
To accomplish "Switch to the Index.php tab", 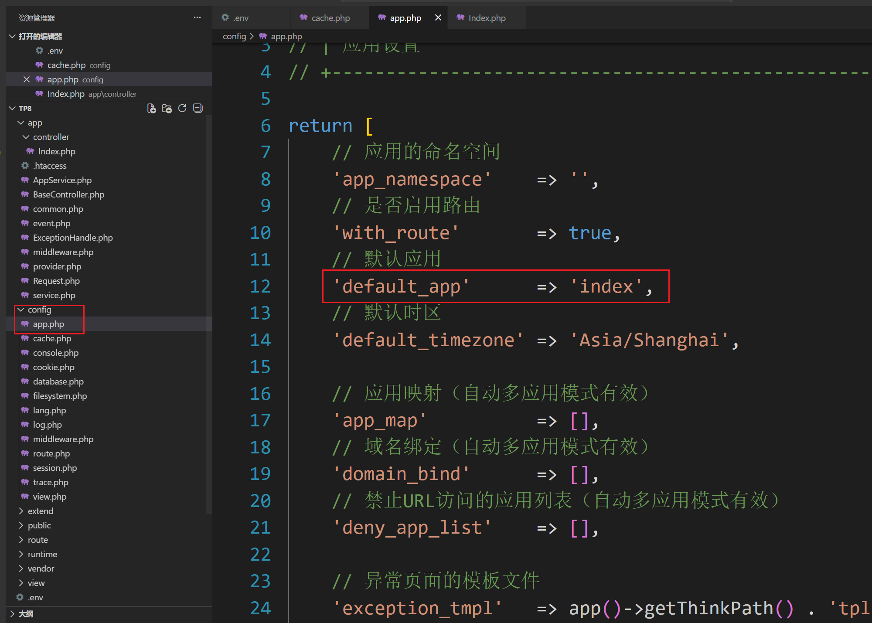I will click(x=487, y=18).
